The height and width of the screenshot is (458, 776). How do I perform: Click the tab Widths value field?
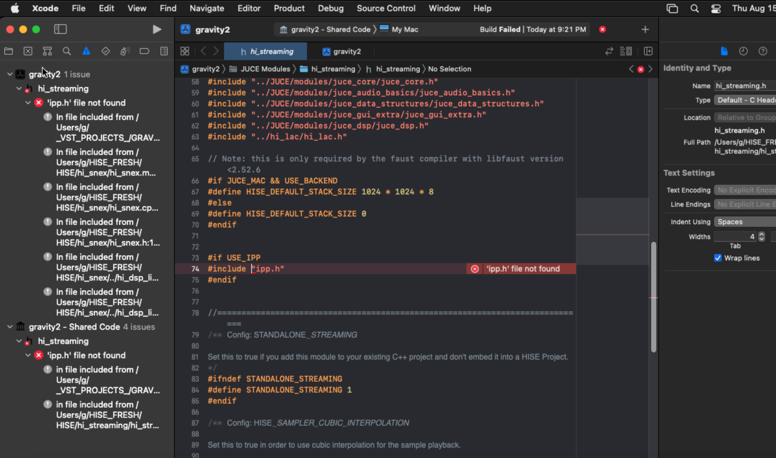point(735,237)
